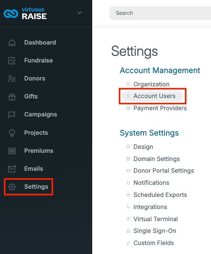Viewport: 211px width, 254px height.
Task: Click the Virtuous Raise logo
Action: pyautogui.click(x=25, y=13)
